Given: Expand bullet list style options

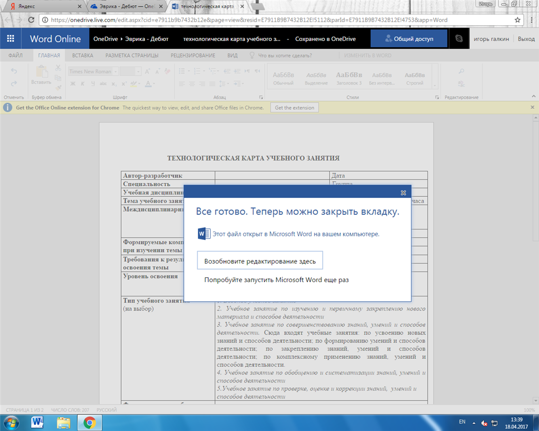Looking at the screenshot, I should click(188, 71).
